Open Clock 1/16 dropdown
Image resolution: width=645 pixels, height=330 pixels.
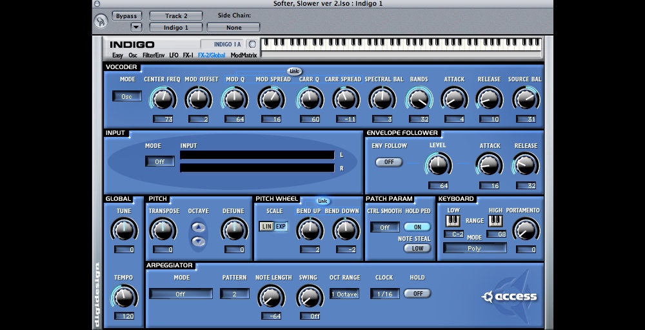pos(384,294)
